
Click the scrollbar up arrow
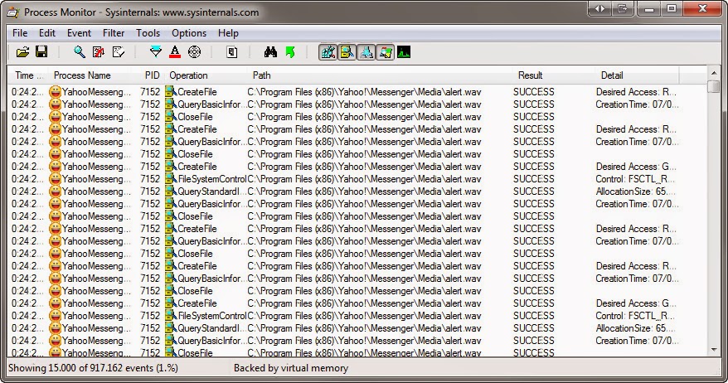714,73
